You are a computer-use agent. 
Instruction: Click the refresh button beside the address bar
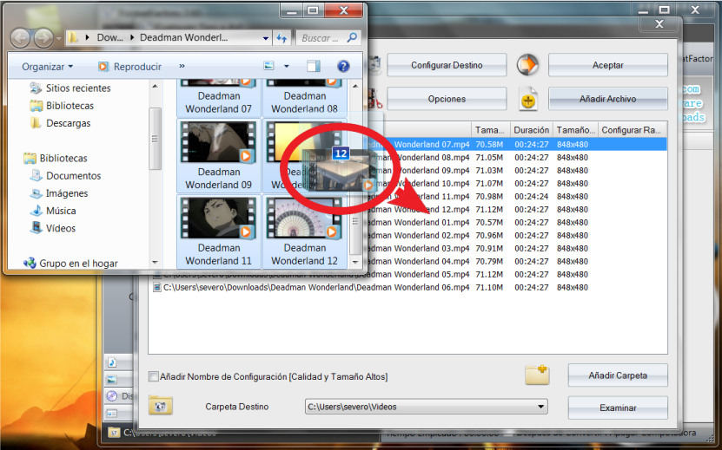point(282,38)
